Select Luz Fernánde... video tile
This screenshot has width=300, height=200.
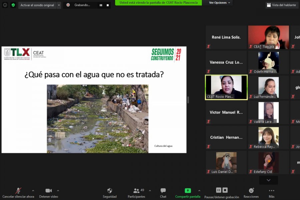click(x=268, y=87)
